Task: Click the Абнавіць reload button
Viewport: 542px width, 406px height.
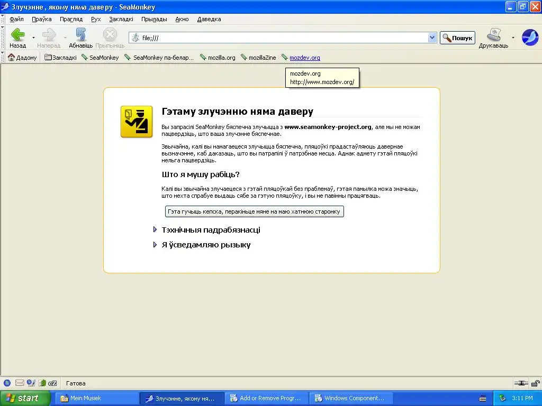Action: [81, 38]
